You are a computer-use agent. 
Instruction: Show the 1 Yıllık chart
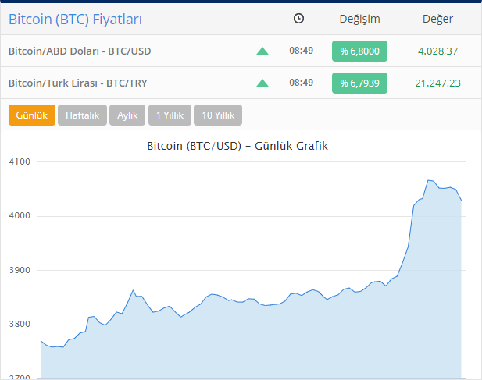pyautogui.click(x=170, y=115)
